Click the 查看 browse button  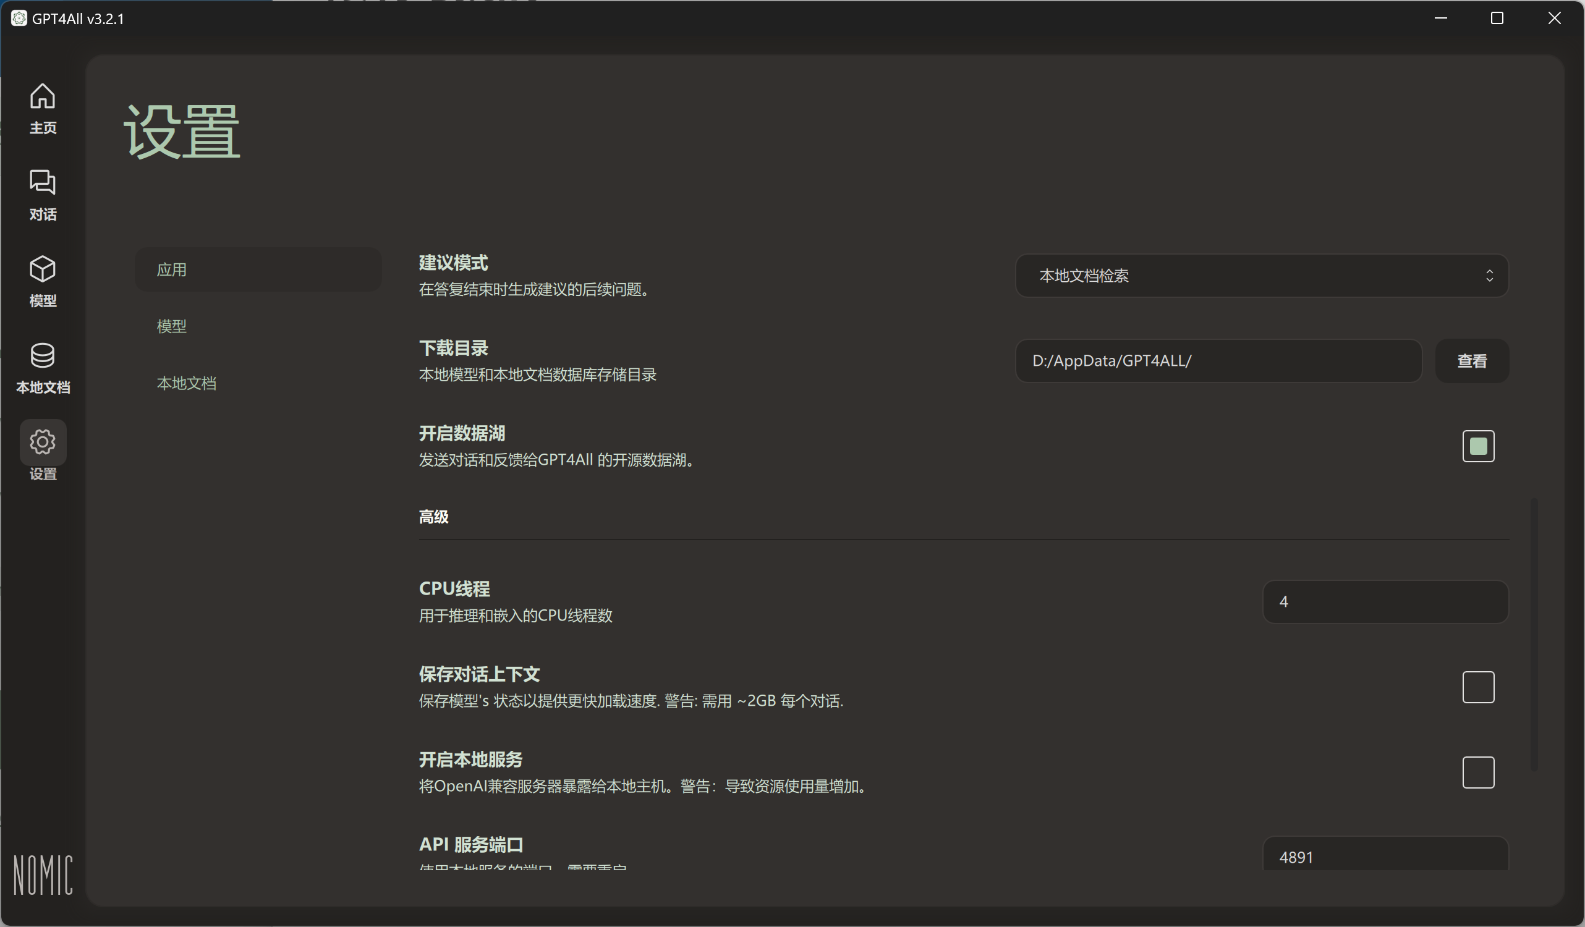(x=1472, y=361)
